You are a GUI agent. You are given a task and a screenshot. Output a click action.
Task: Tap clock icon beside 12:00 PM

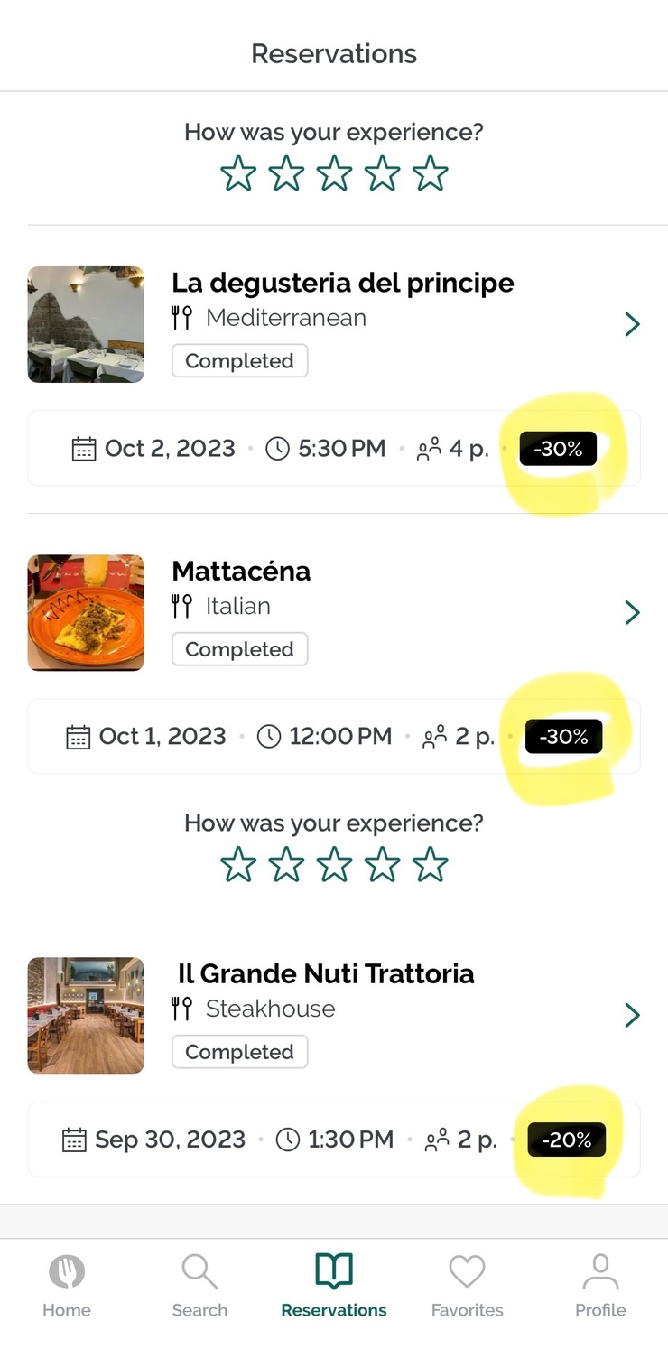tap(269, 737)
